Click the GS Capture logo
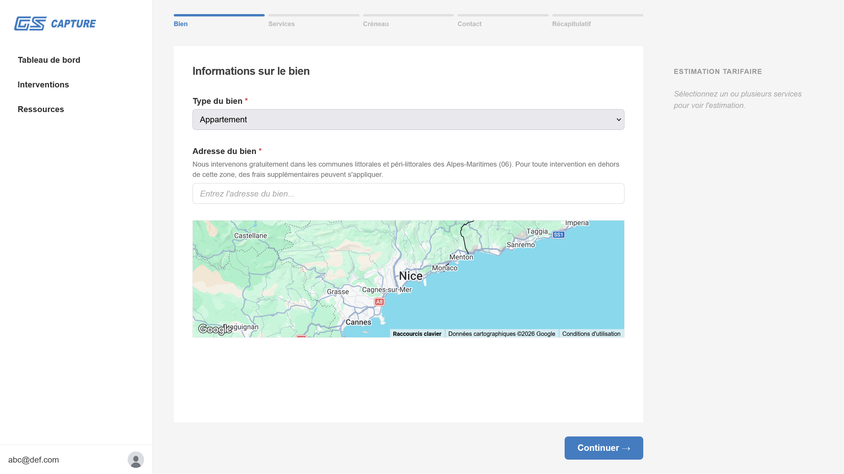Viewport: 844px width, 474px height. coord(55,23)
